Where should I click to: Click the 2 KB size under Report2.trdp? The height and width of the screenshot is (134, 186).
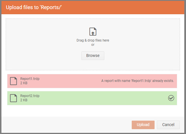click(24, 100)
